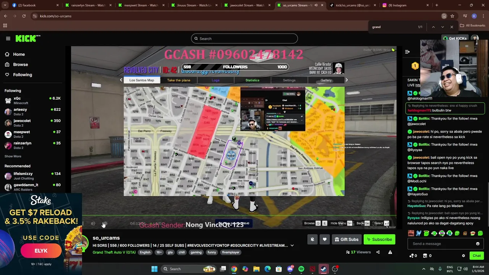Mute the video player volume icon
The width and height of the screenshot is (489, 275).
tap(93, 223)
